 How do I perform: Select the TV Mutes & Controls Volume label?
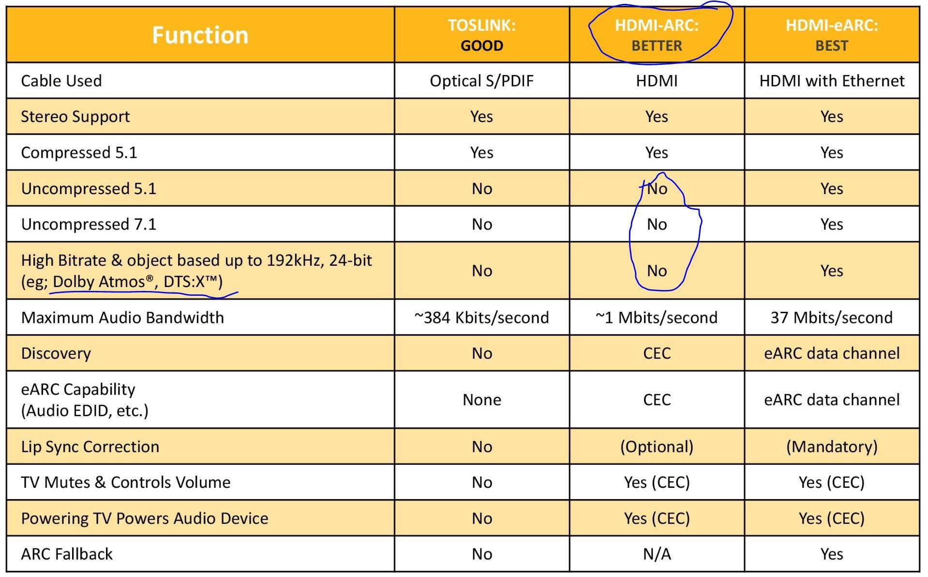[x=126, y=482]
